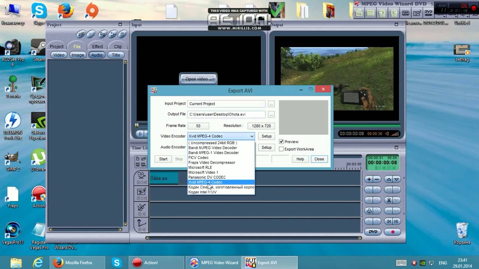The height and width of the screenshot is (269, 479).
Task: Click the timeline horizontal scrollbar
Action: coord(254,238)
